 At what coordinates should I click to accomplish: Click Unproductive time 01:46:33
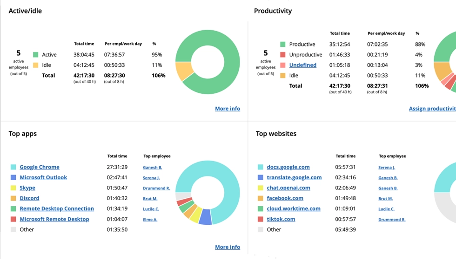(x=340, y=55)
